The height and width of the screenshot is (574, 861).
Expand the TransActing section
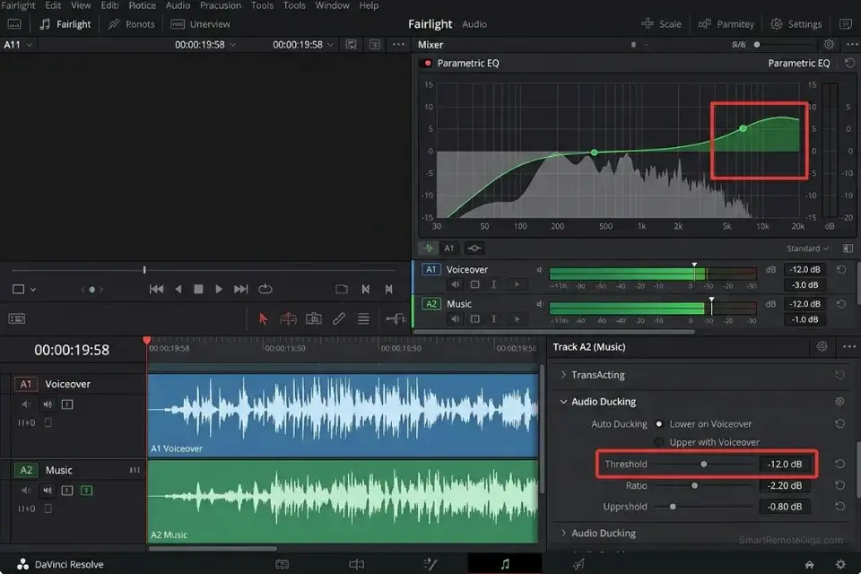(x=563, y=375)
